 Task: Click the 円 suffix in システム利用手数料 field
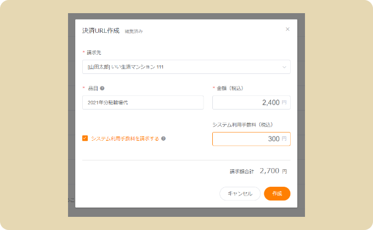pos(284,139)
